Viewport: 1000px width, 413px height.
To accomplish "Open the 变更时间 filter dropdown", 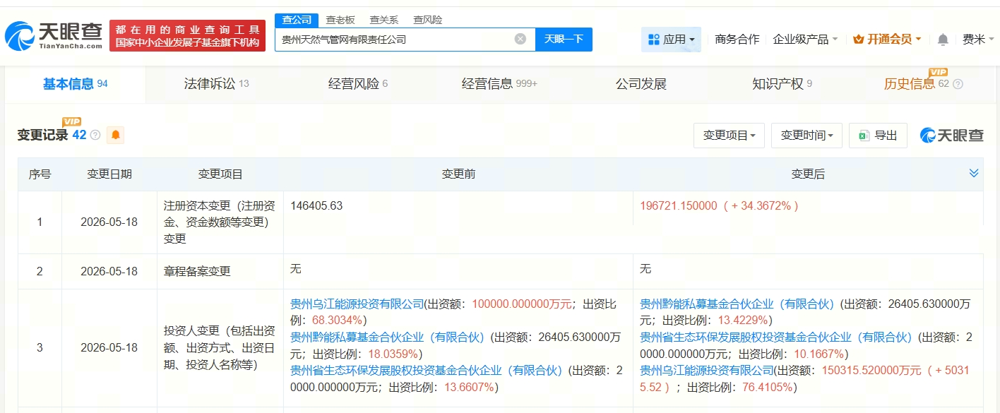I will (x=807, y=135).
